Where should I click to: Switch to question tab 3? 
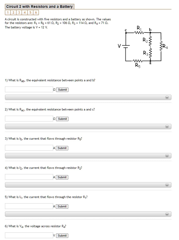18,12
